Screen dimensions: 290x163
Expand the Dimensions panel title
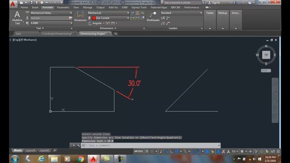coord(108,28)
